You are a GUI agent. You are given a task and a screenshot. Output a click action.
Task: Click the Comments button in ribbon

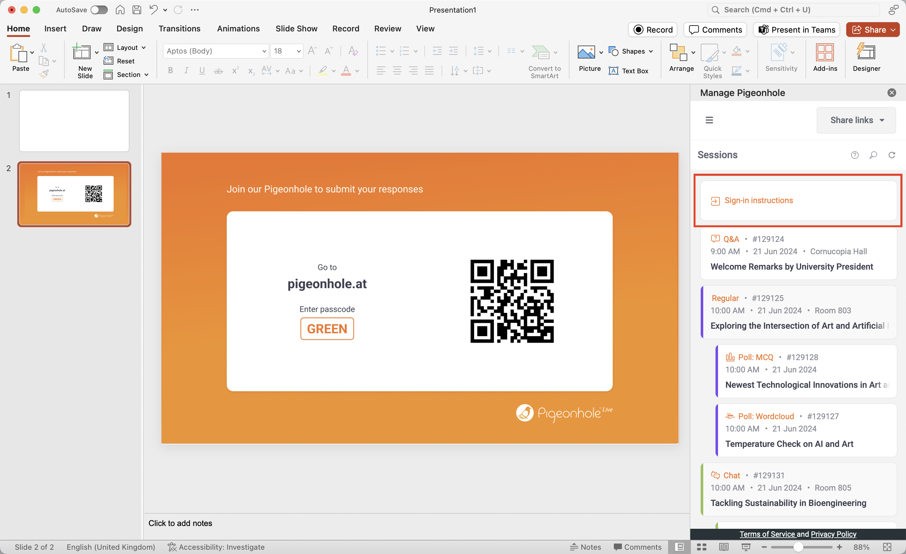coord(715,30)
